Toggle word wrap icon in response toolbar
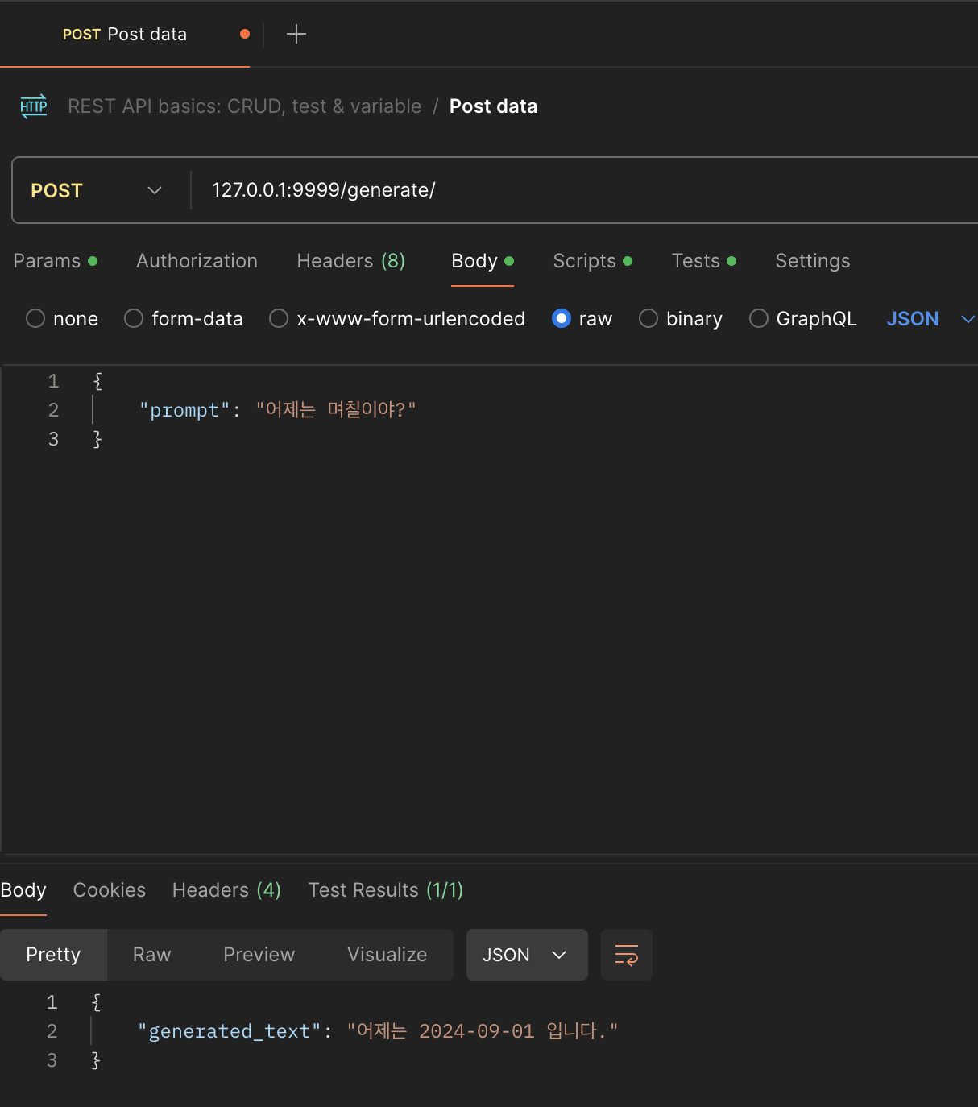Viewport: 978px width, 1107px height. click(x=627, y=955)
